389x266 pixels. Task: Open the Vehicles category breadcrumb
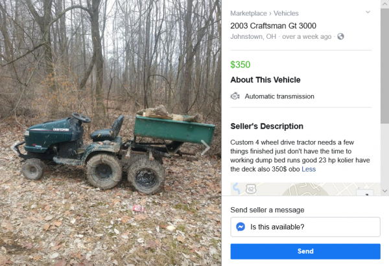click(x=287, y=13)
